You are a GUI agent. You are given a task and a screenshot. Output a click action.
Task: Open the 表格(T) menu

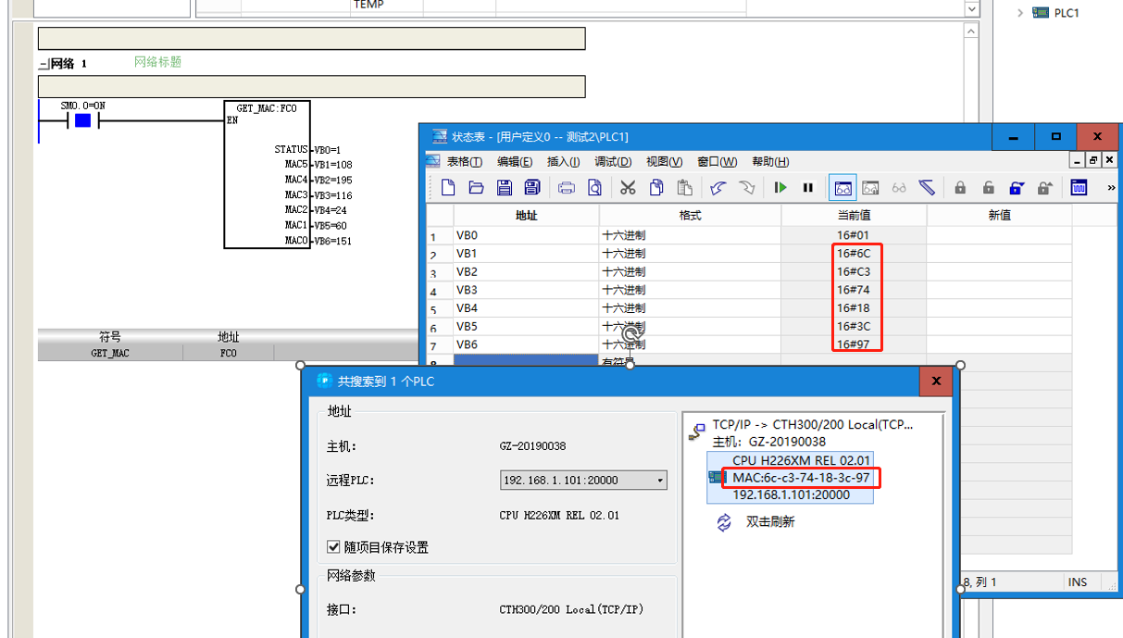coord(464,162)
